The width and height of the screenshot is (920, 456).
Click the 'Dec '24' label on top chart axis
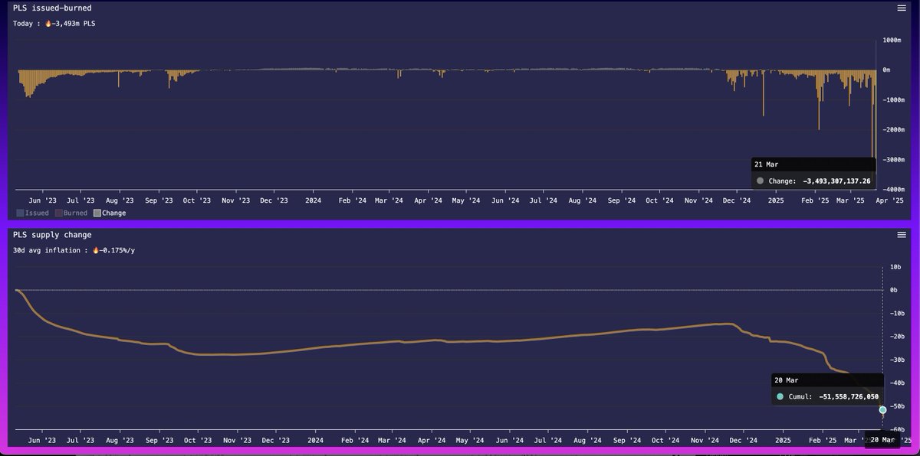click(x=736, y=200)
